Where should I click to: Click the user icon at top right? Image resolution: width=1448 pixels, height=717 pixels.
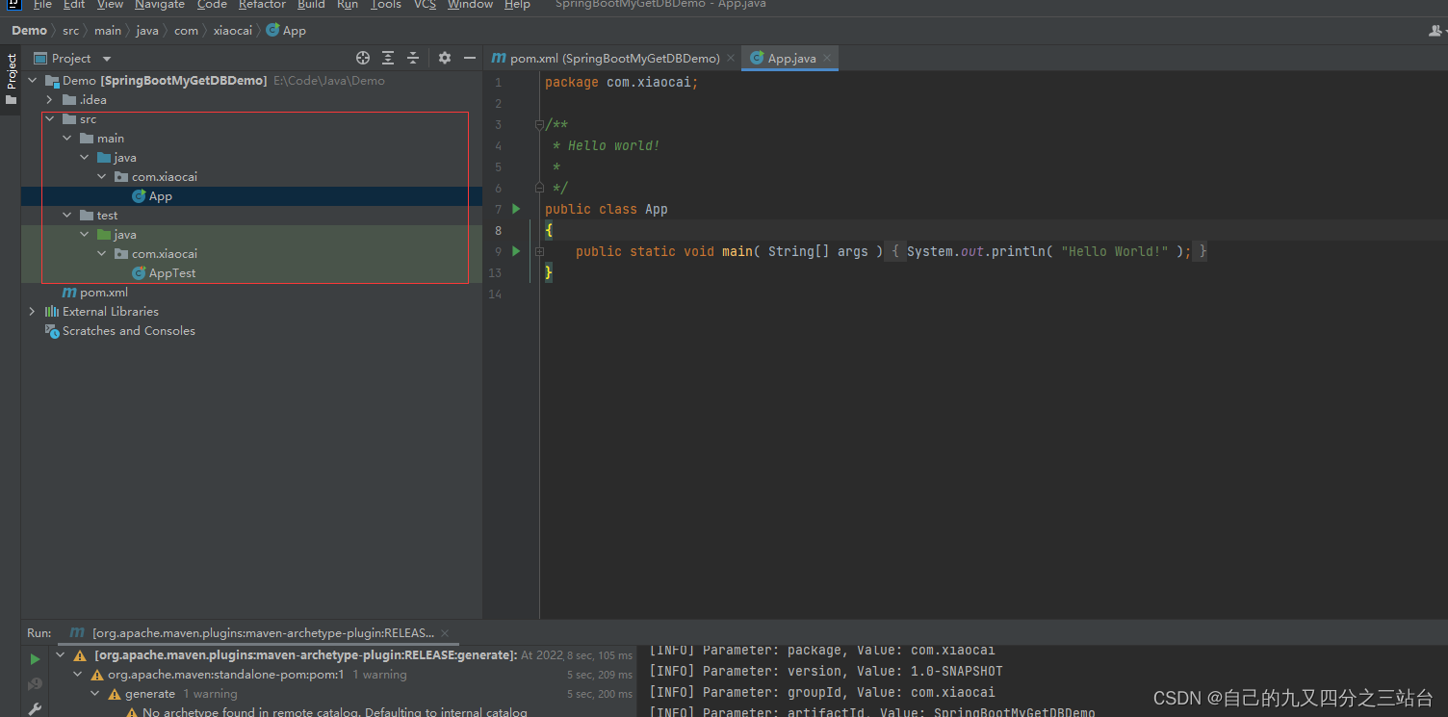[x=1435, y=31]
